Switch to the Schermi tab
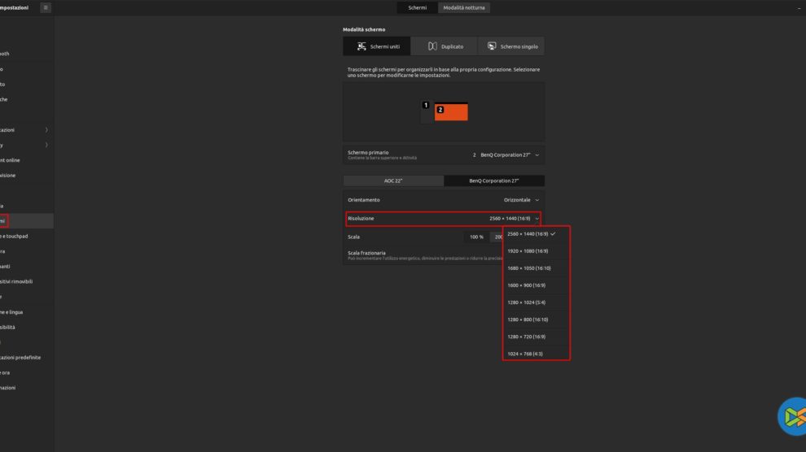 coord(418,7)
